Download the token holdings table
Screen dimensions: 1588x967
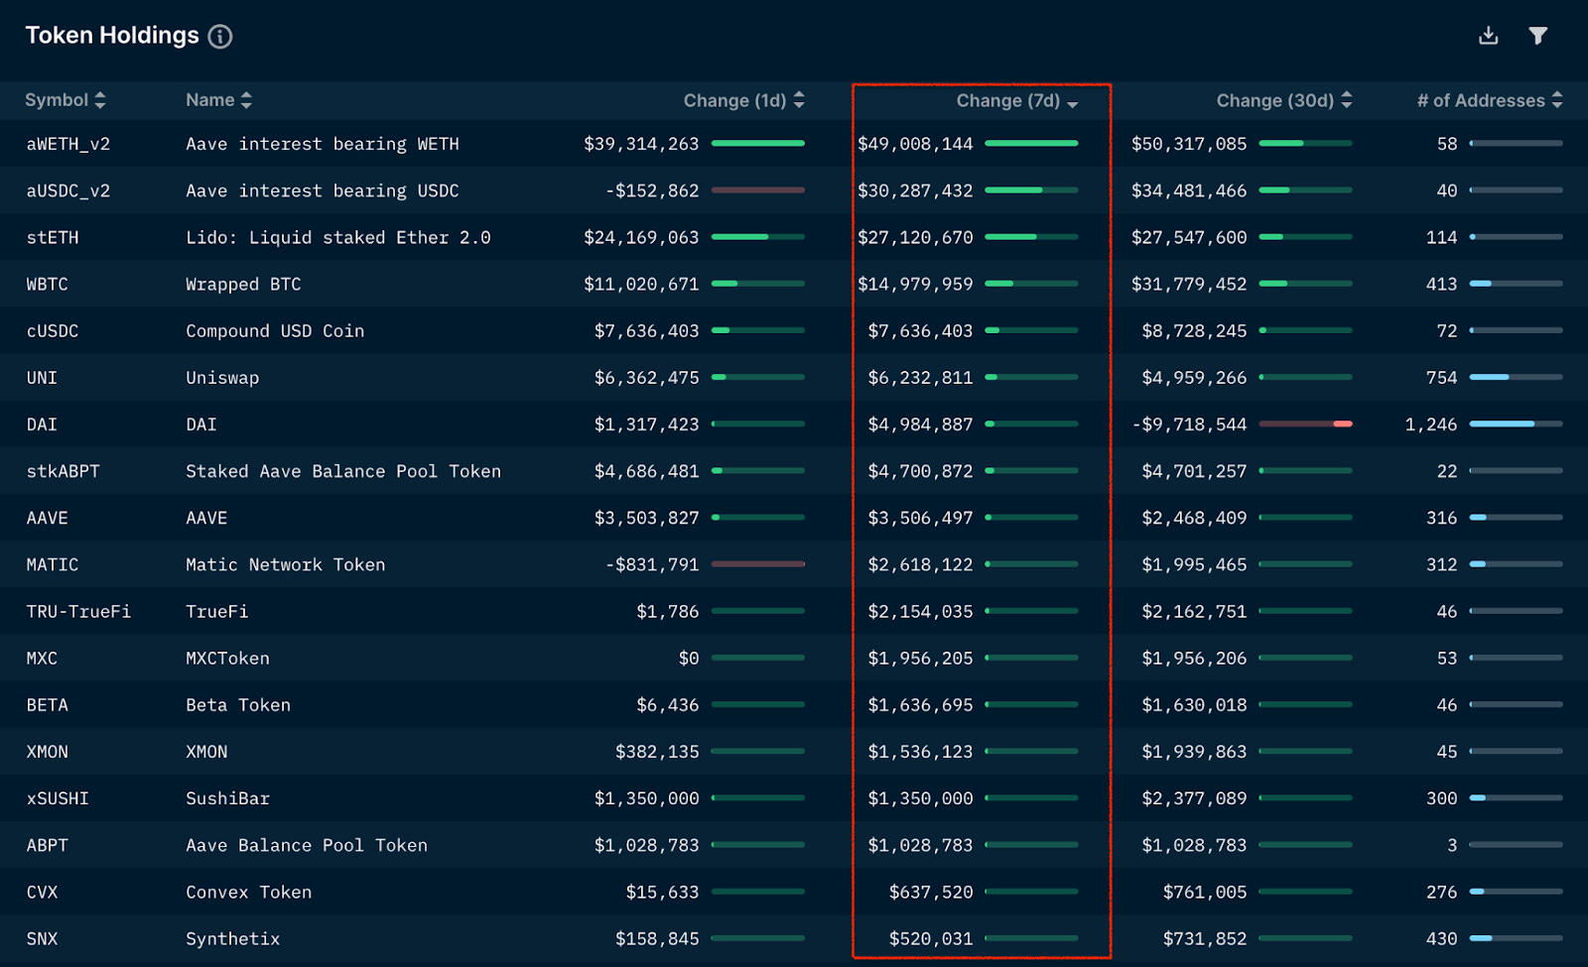click(x=1488, y=36)
